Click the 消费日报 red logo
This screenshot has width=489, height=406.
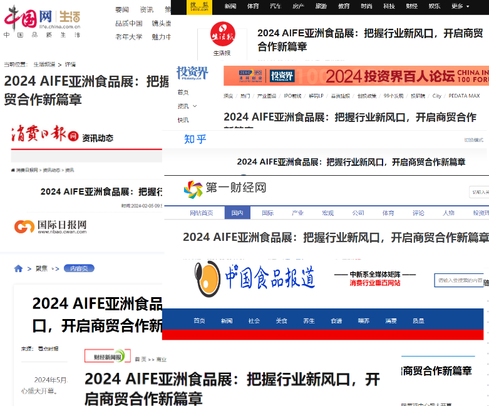pyautogui.click(x=43, y=135)
